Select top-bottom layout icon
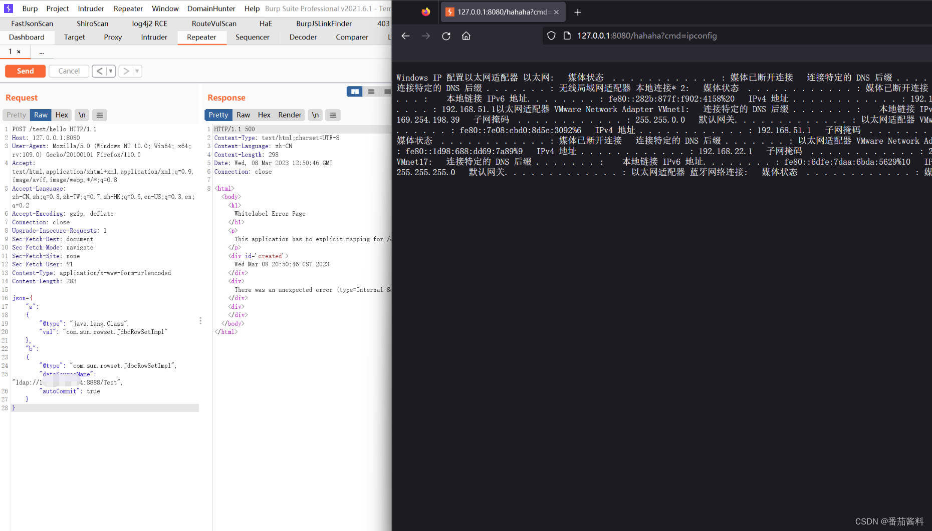Image resolution: width=932 pixels, height=531 pixels. point(371,92)
